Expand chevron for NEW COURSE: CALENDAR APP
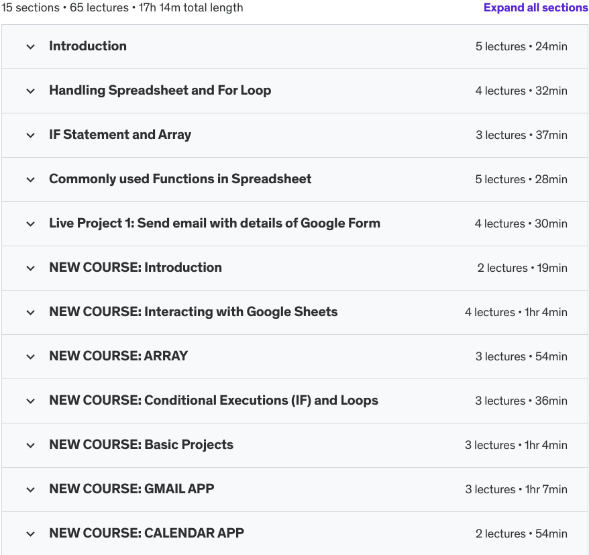Viewport: 589px width, 555px height. point(30,534)
